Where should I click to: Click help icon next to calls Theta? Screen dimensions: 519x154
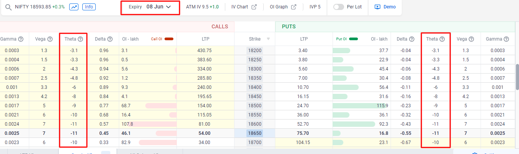80,39
